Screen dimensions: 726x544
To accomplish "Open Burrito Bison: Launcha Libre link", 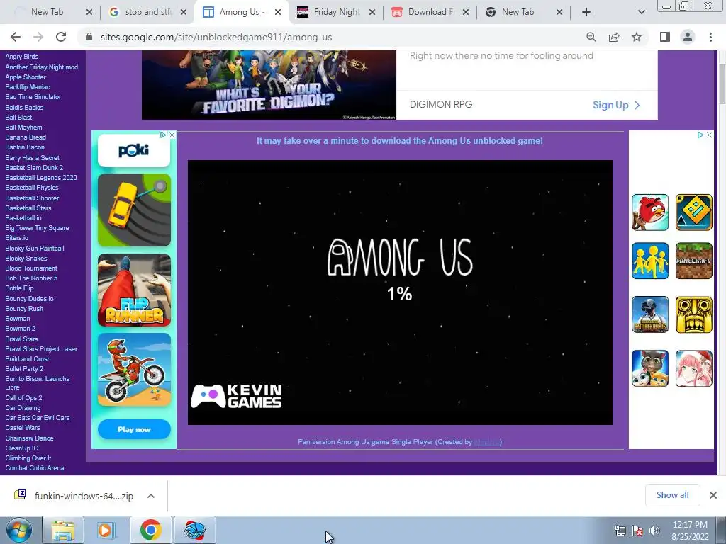I will pyautogui.click(x=38, y=383).
